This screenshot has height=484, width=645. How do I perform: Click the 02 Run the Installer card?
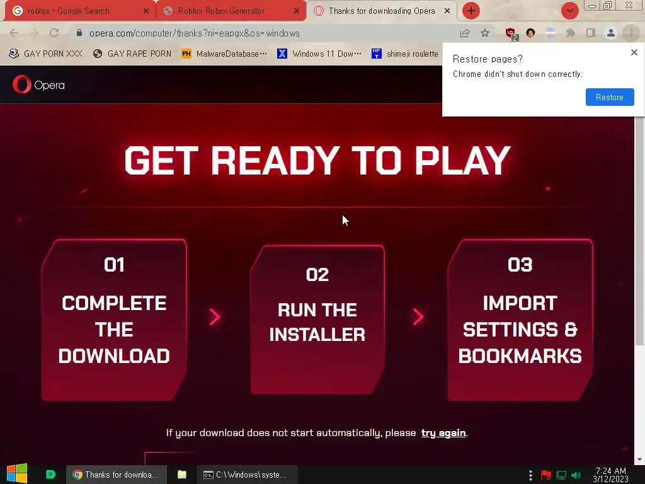[317, 320]
